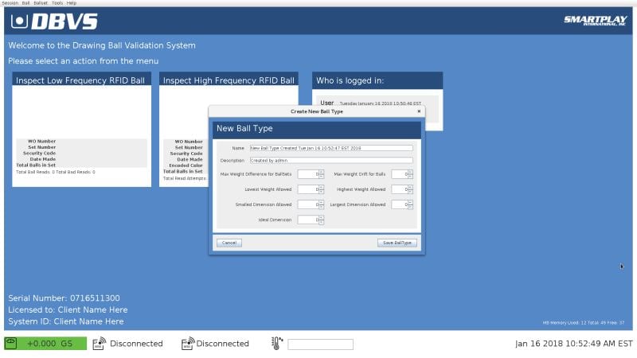Viewport: 637px width, 358px height.
Task: Close the Create New Ball Type dialog
Action: point(419,111)
